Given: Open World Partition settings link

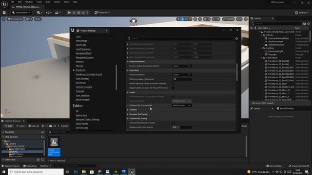Looking at the screenshot, I should pos(82,100).
